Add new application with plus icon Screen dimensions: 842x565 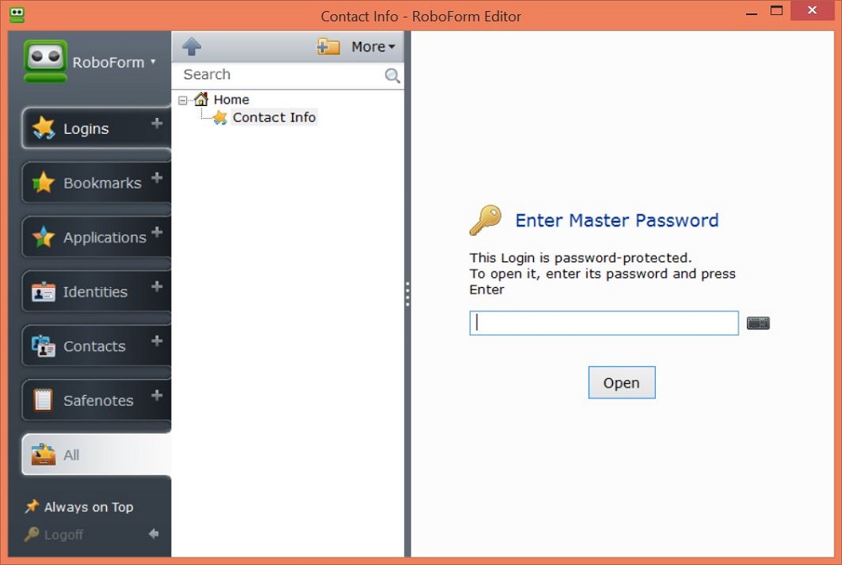pyautogui.click(x=157, y=232)
